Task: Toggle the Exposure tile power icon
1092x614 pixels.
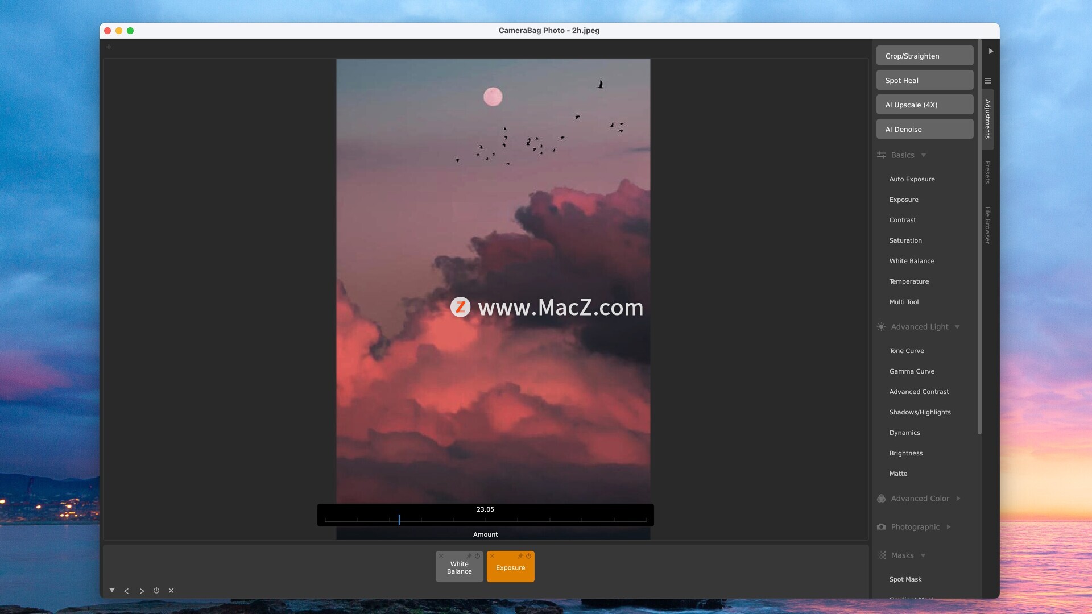Action: [528, 556]
